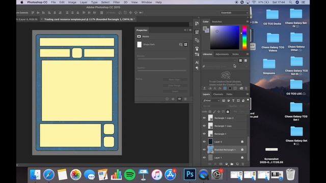Image resolution: width=326 pixels, height=183 pixels.
Task: Filter layers by pixel layers icon
Action: 224,101
